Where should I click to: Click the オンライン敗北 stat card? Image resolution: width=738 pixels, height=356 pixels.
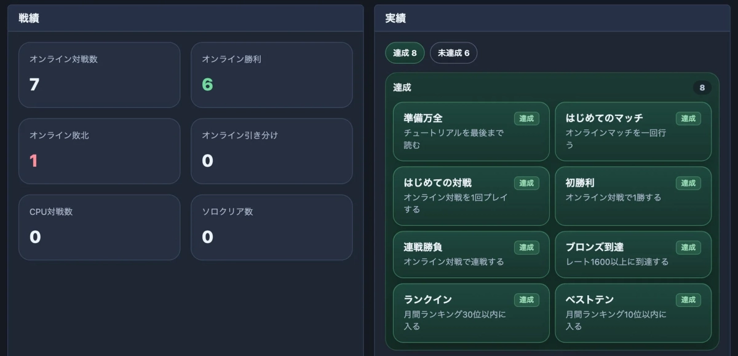pos(99,151)
